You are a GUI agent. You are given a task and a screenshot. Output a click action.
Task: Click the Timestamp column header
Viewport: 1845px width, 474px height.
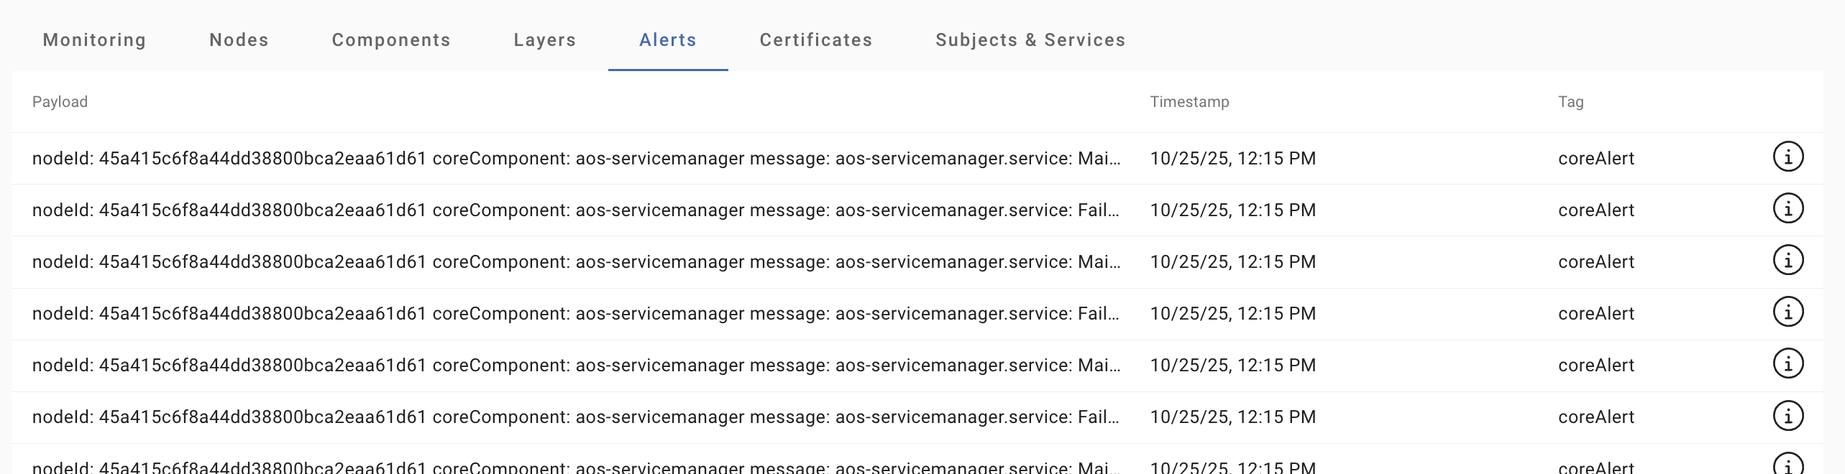click(1189, 102)
